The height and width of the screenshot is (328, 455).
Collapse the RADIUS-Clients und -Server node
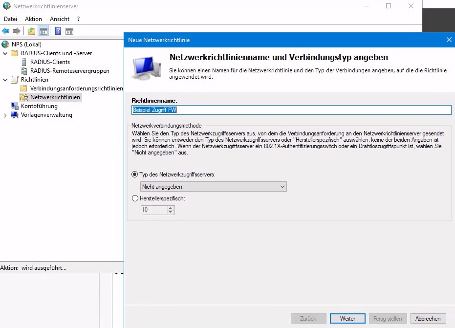click(5, 53)
